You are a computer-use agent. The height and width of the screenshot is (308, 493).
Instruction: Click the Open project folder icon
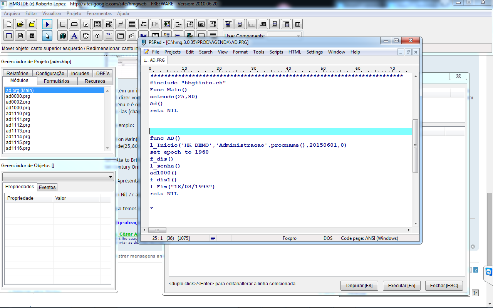[x=20, y=24]
